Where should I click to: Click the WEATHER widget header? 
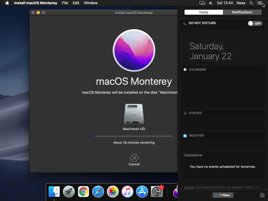(196, 136)
